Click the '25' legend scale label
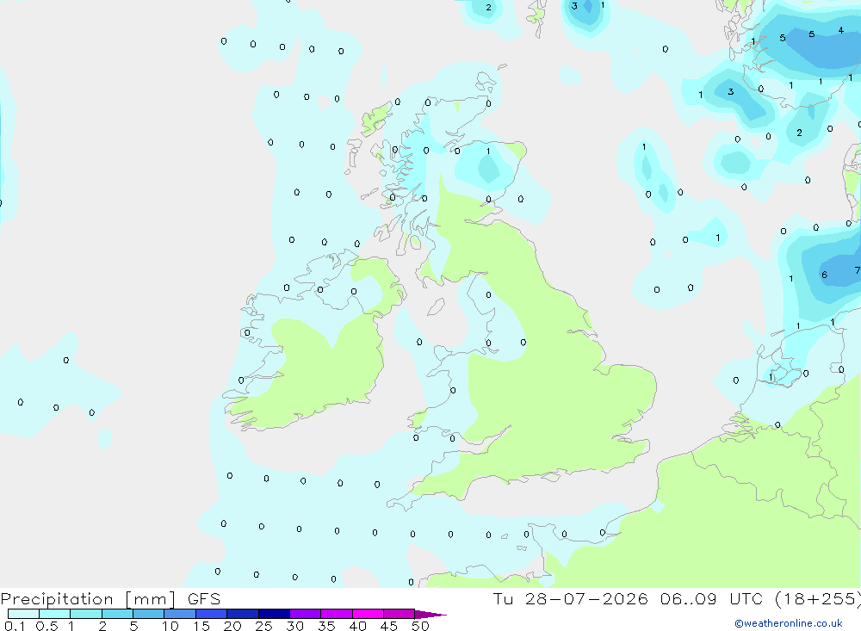Image resolution: width=861 pixels, height=631 pixels. 263,626
